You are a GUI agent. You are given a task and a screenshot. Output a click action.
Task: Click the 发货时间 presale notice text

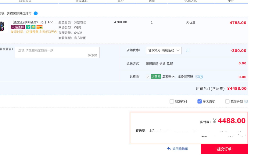[x=34, y=32]
